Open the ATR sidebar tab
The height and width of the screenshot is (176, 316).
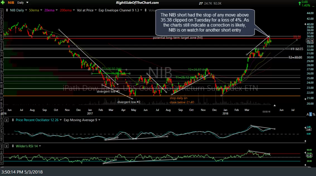click(x=2, y=123)
